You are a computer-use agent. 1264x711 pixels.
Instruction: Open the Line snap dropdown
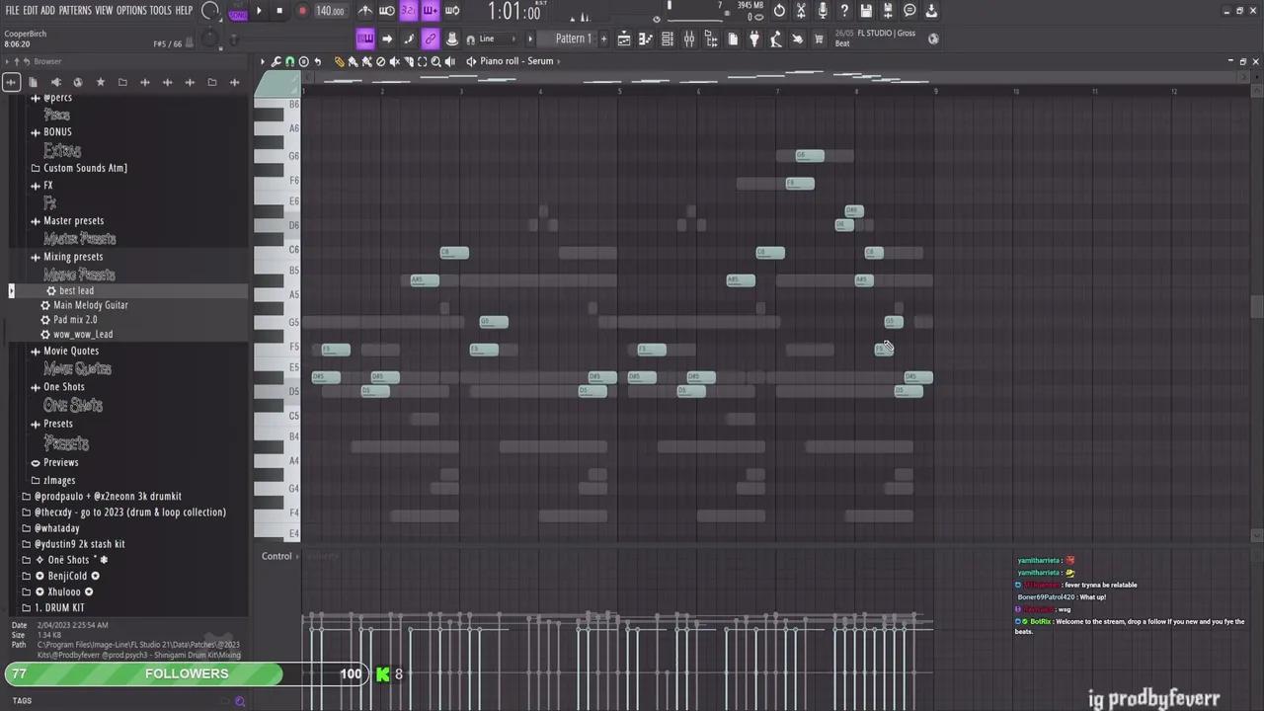click(497, 39)
